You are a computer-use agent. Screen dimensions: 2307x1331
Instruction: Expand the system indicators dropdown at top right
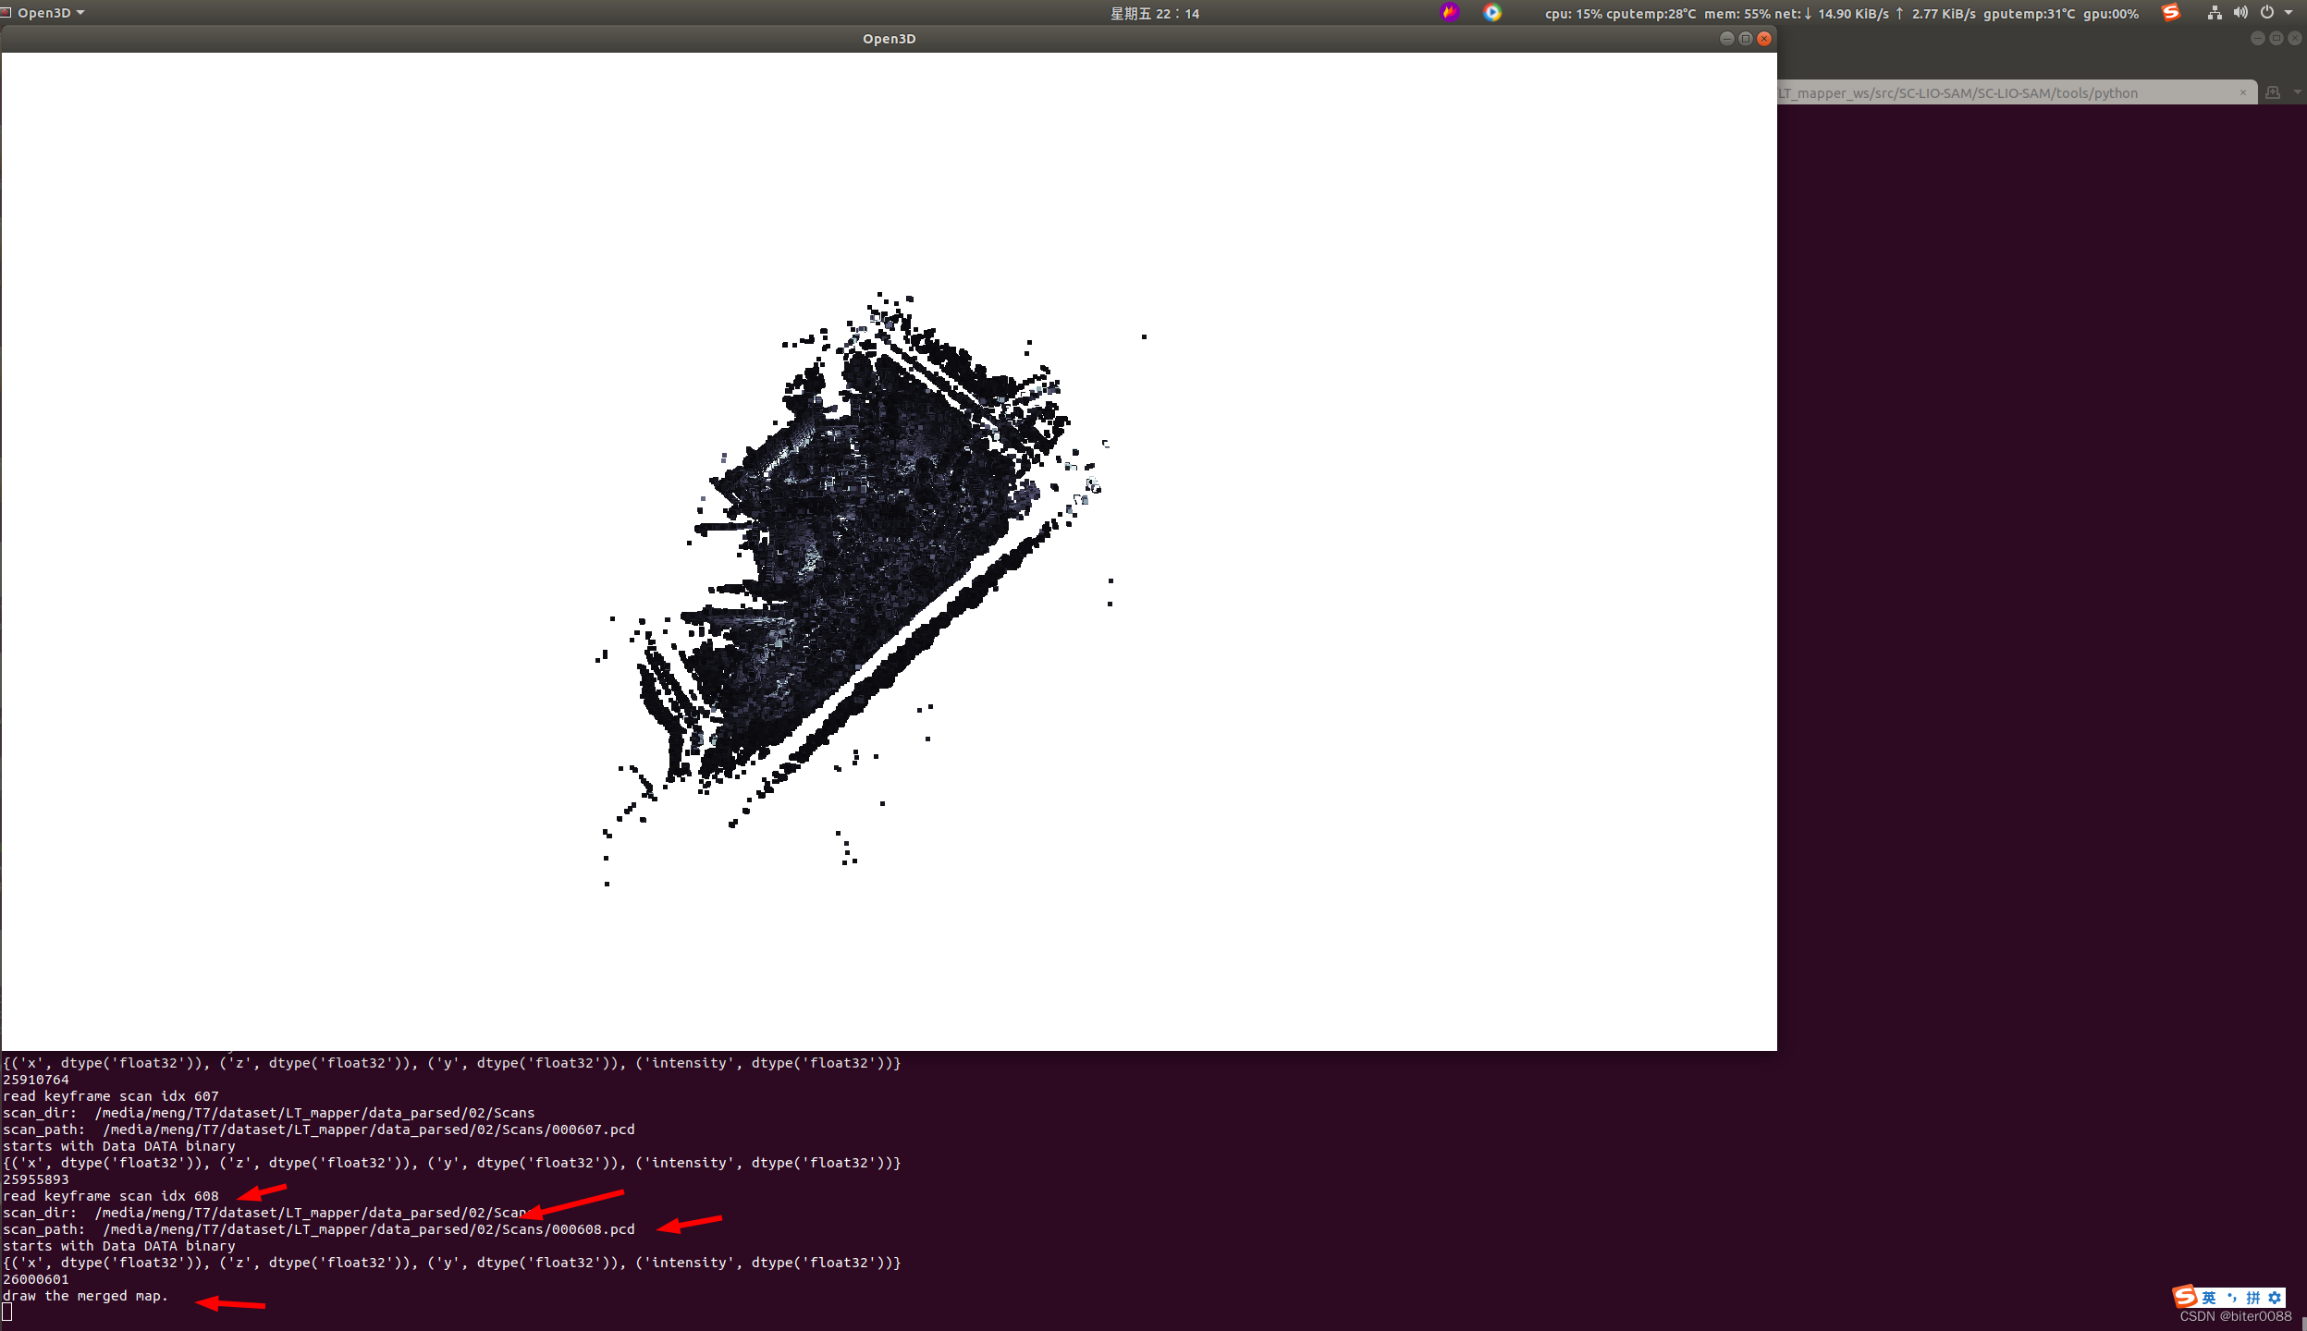[2288, 13]
